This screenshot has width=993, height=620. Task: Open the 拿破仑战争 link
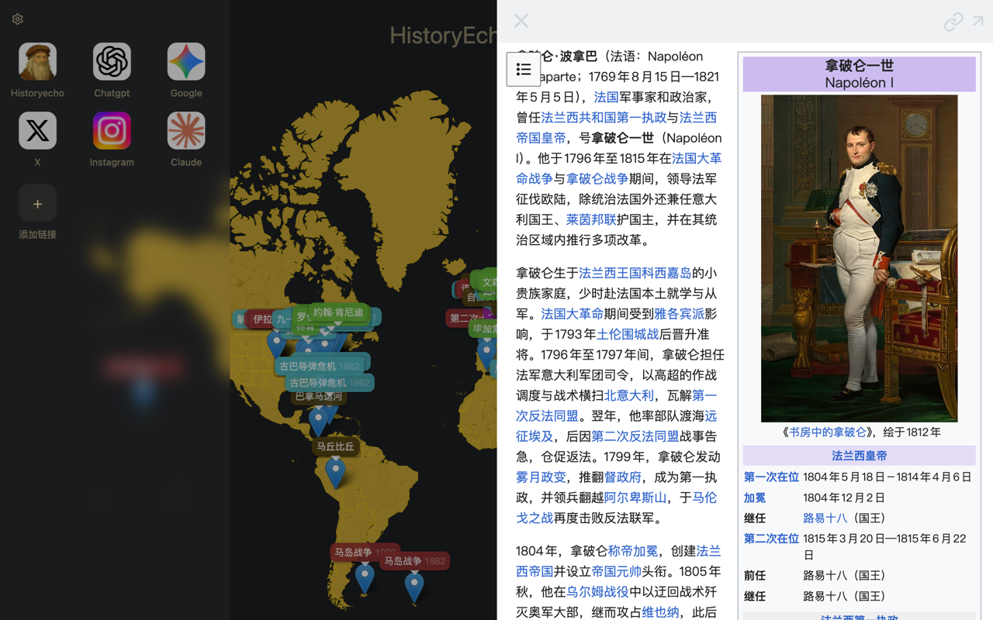tap(597, 178)
